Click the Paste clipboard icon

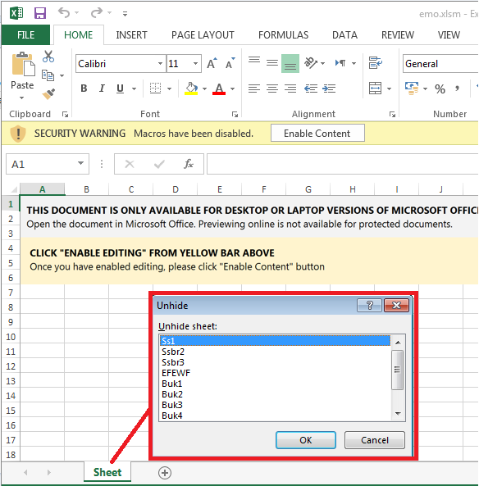(x=23, y=64)
